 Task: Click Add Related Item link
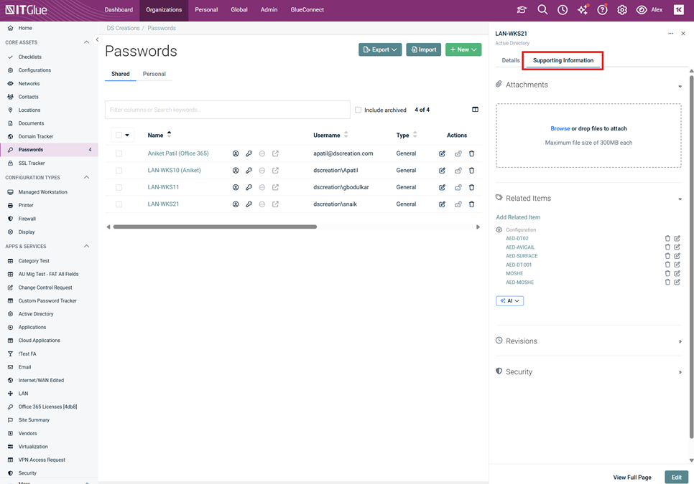point(518,217)
